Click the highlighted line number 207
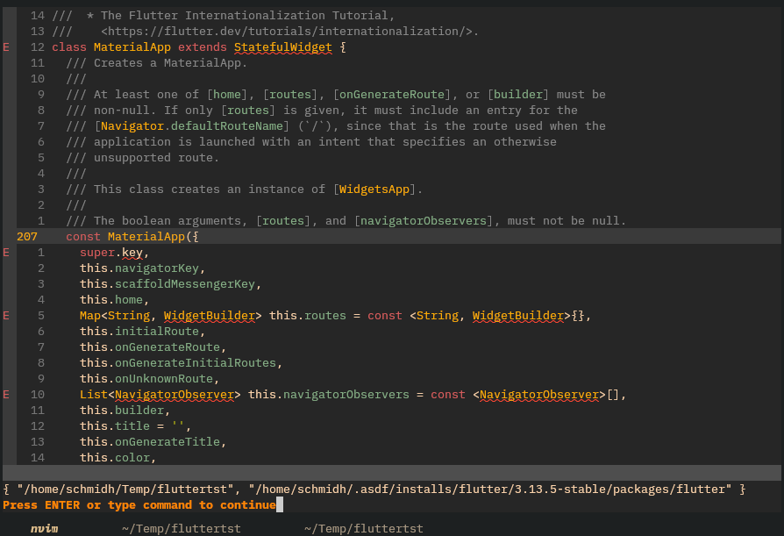The width and height of the screenshot is (784, 536). [28, 236]
